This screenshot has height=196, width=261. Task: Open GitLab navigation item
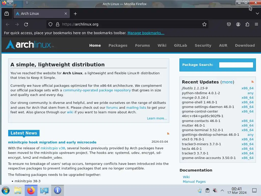[180, 45]
